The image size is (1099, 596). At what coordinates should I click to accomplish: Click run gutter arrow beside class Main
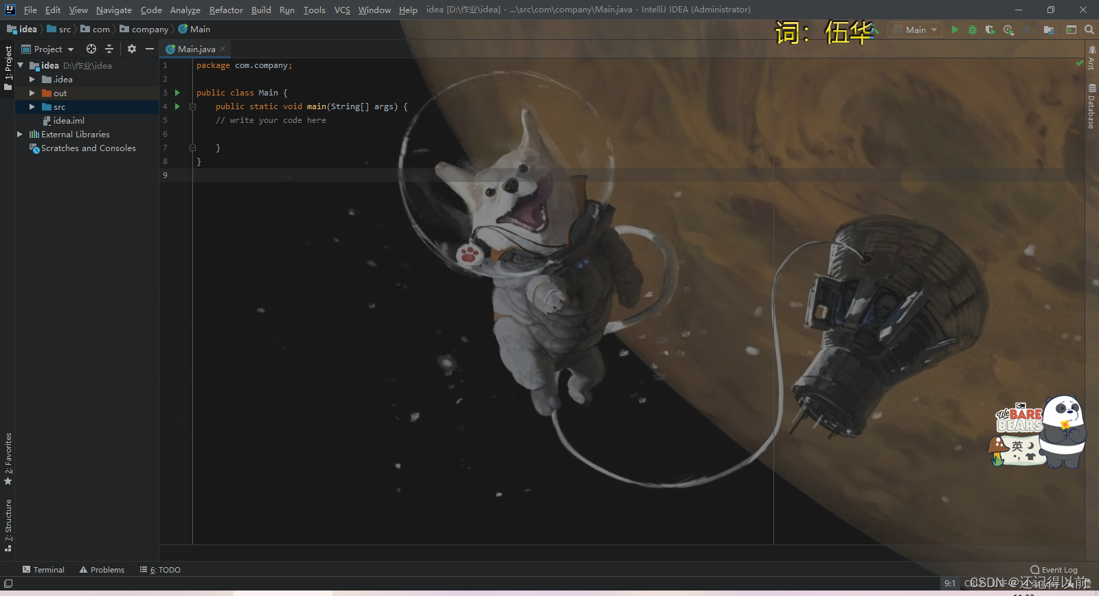[177, 93]
